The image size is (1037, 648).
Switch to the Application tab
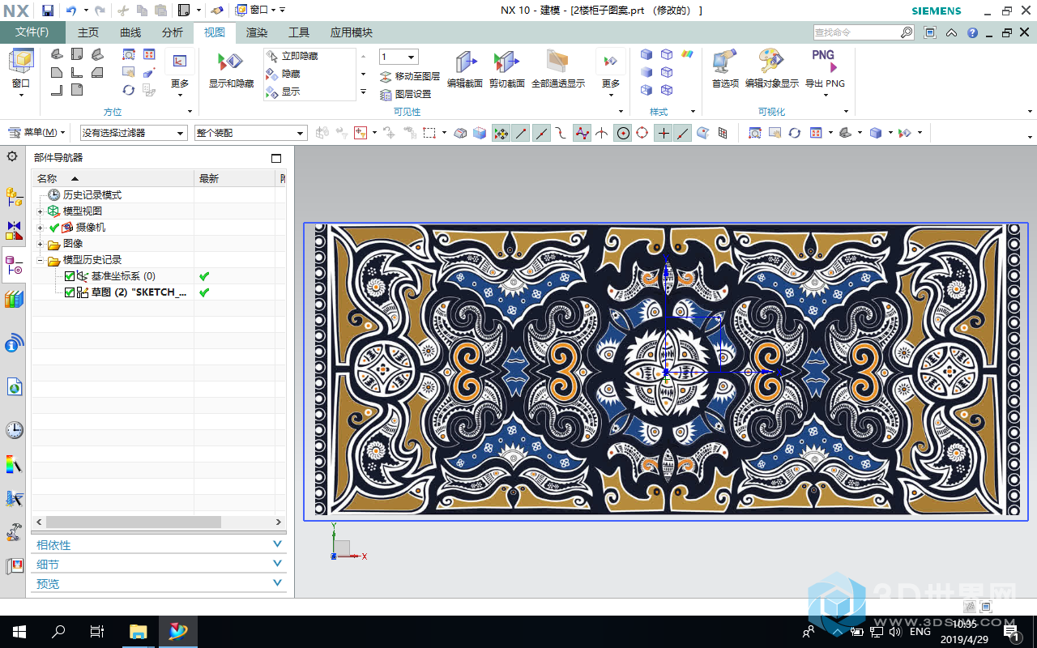(x=352, y=32)
